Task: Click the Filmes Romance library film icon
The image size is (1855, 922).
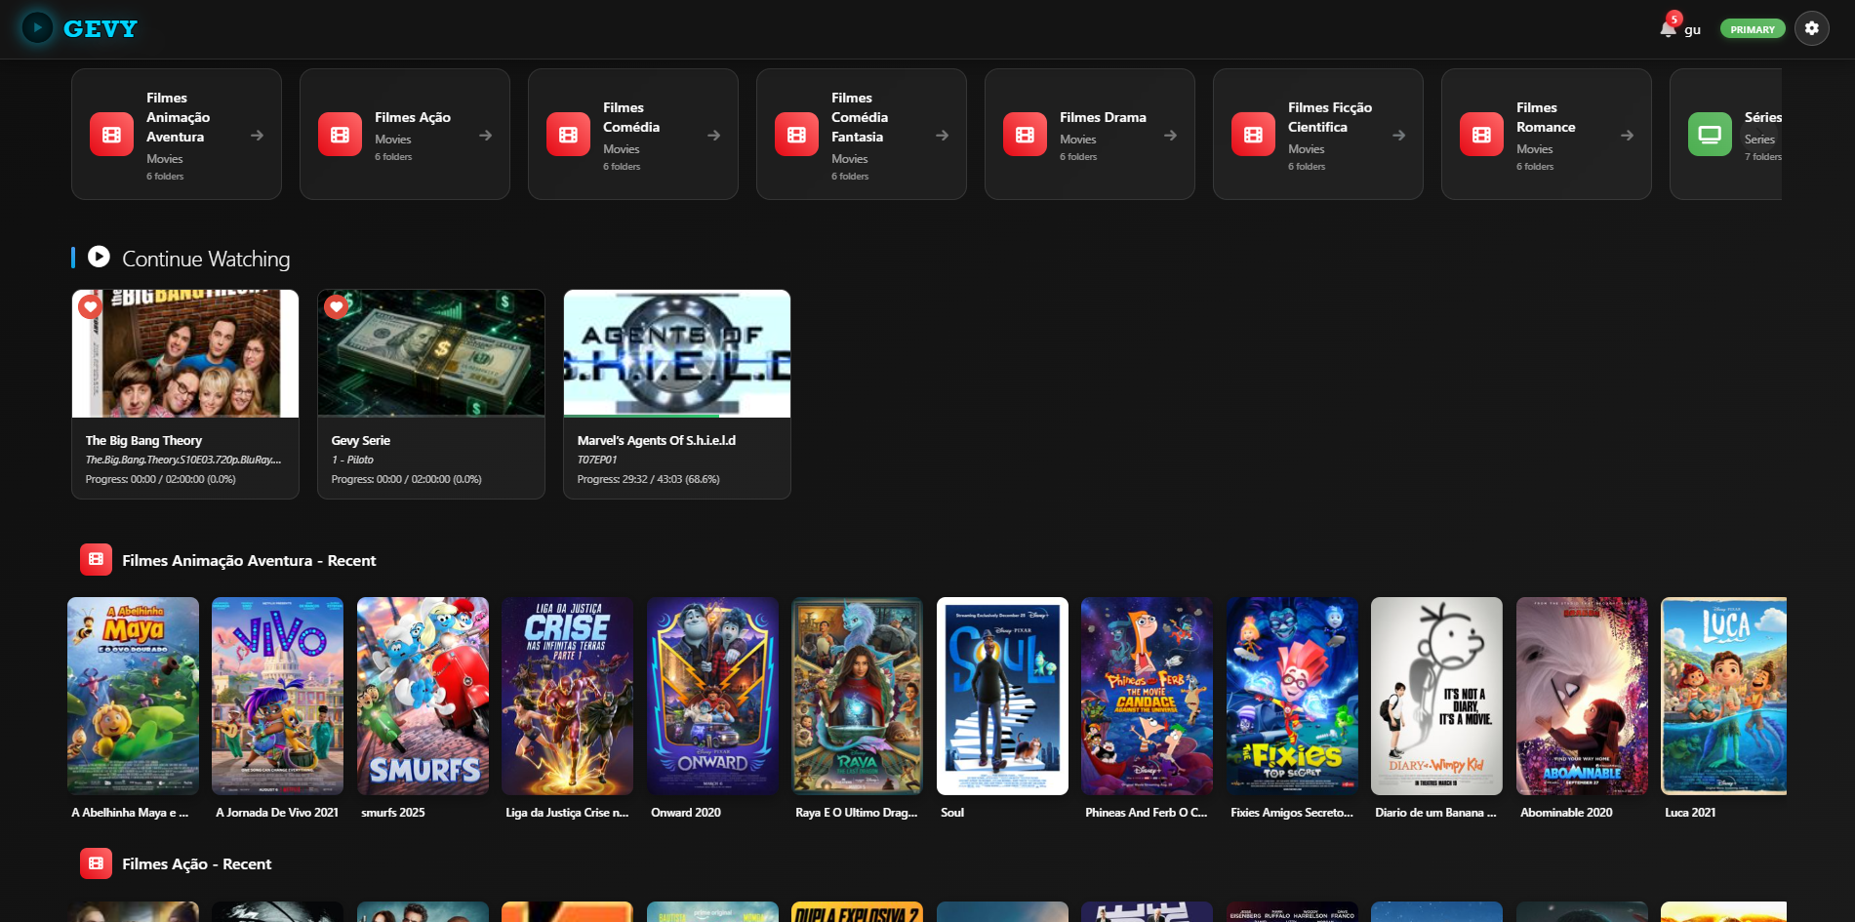Action: click(1481, 135)
